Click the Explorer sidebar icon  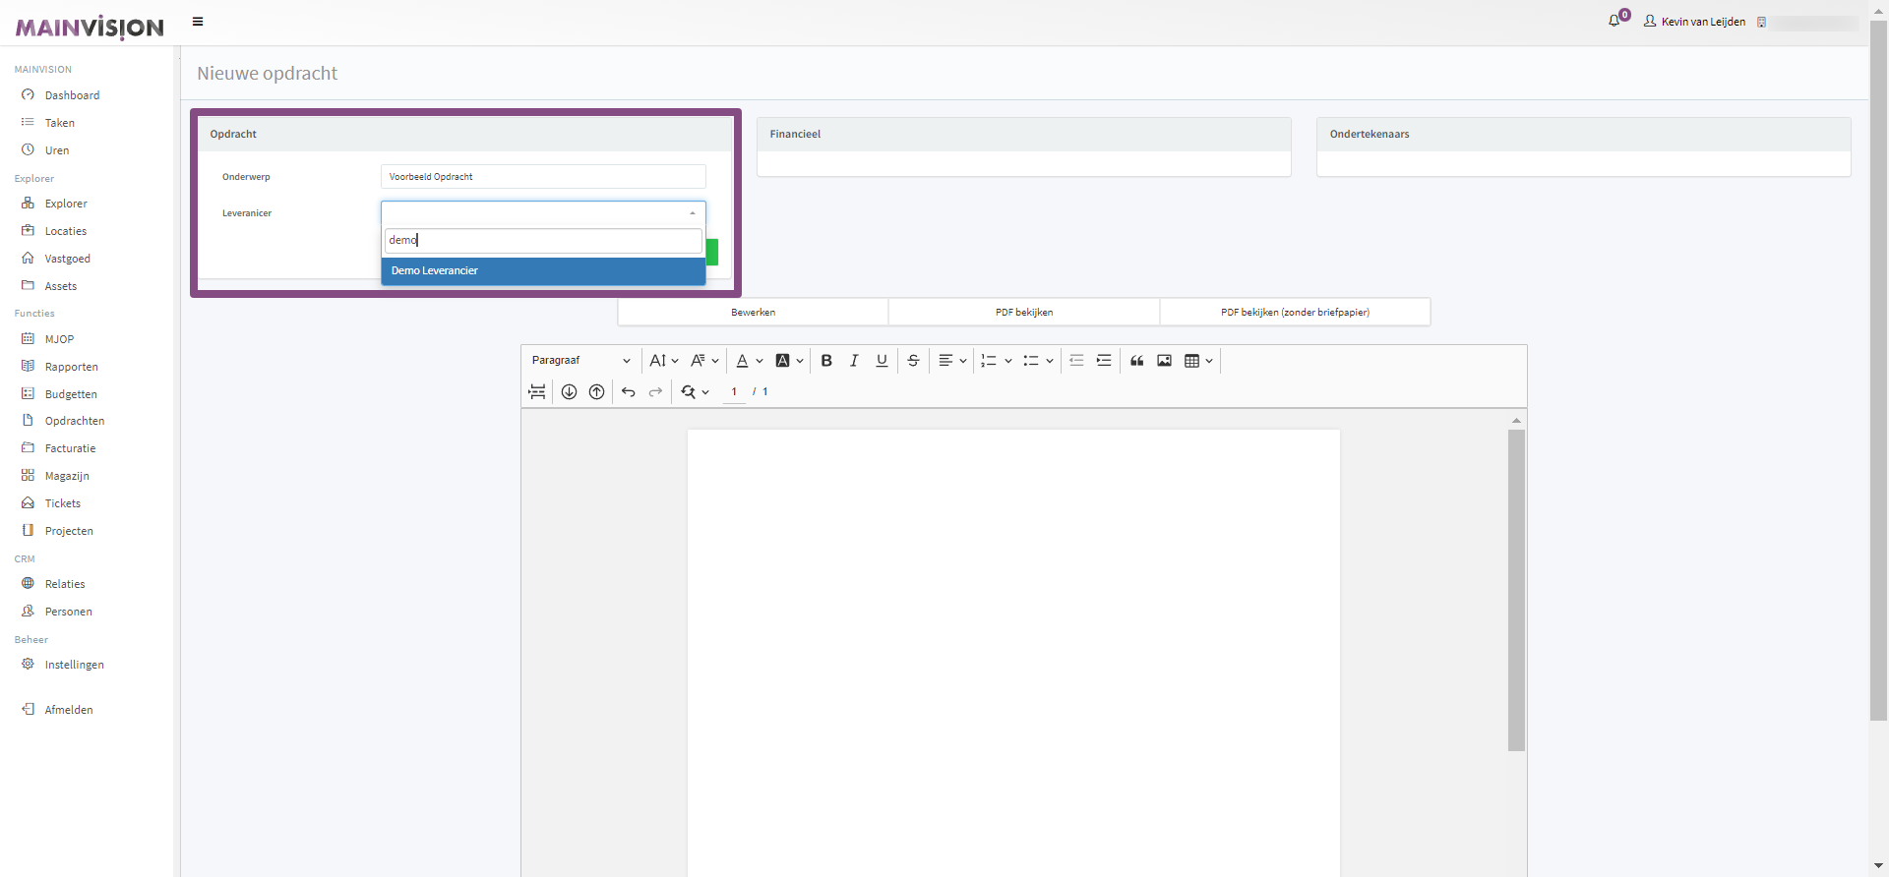(28, 204)
